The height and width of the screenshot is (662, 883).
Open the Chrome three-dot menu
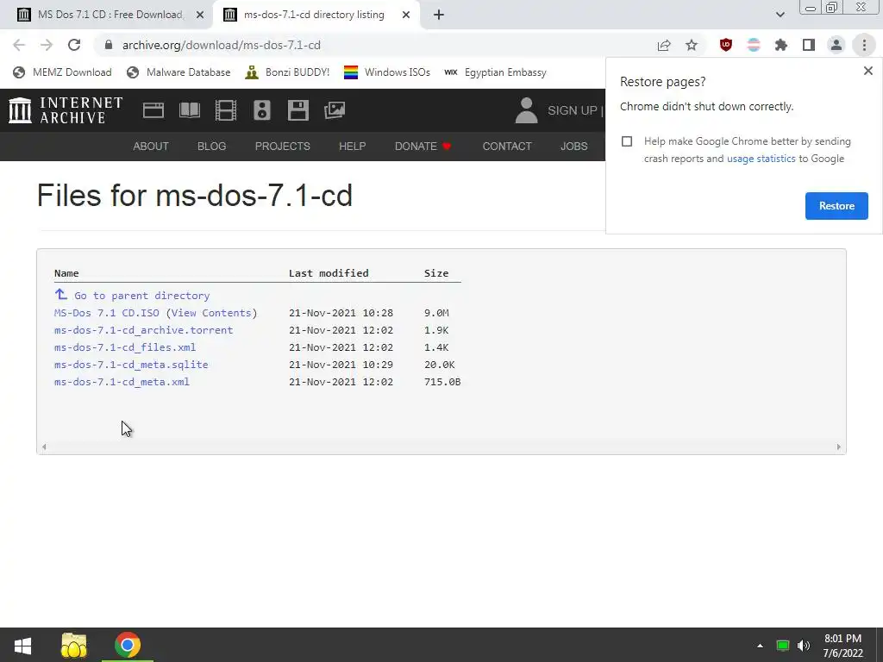(864, 45)
